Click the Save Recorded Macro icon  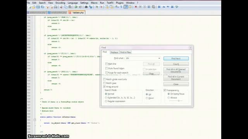153,7
